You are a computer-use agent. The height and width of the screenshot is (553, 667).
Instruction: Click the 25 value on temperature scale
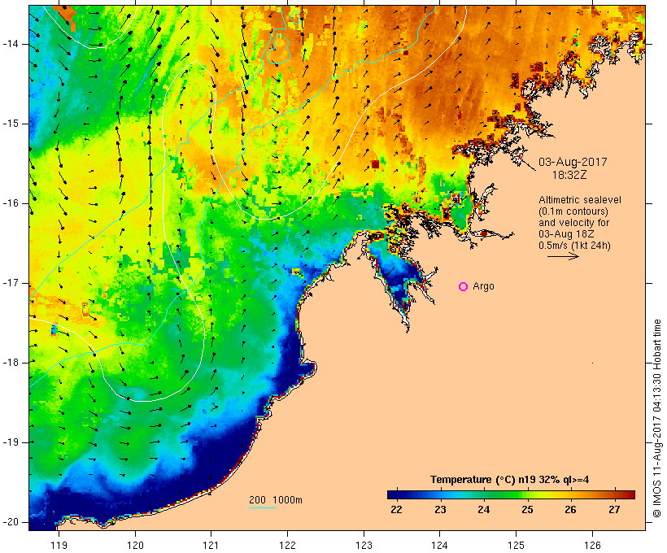click(527, 510)
